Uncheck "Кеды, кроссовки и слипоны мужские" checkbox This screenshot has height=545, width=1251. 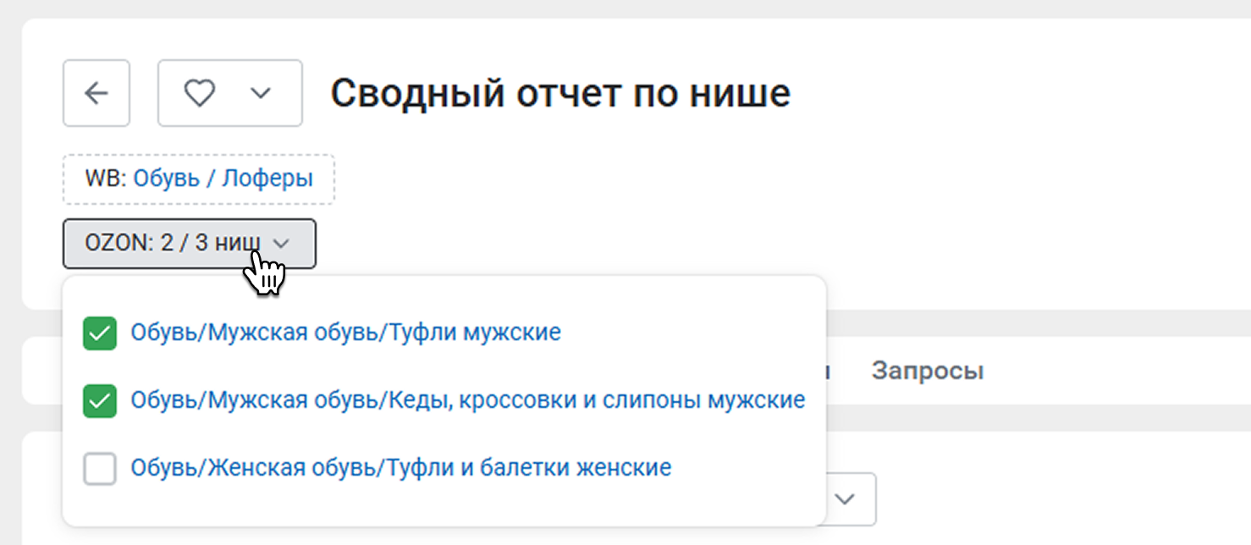pos(100,400)
